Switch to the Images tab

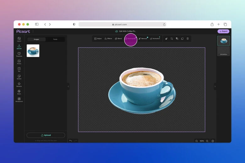tap(36, 39)
